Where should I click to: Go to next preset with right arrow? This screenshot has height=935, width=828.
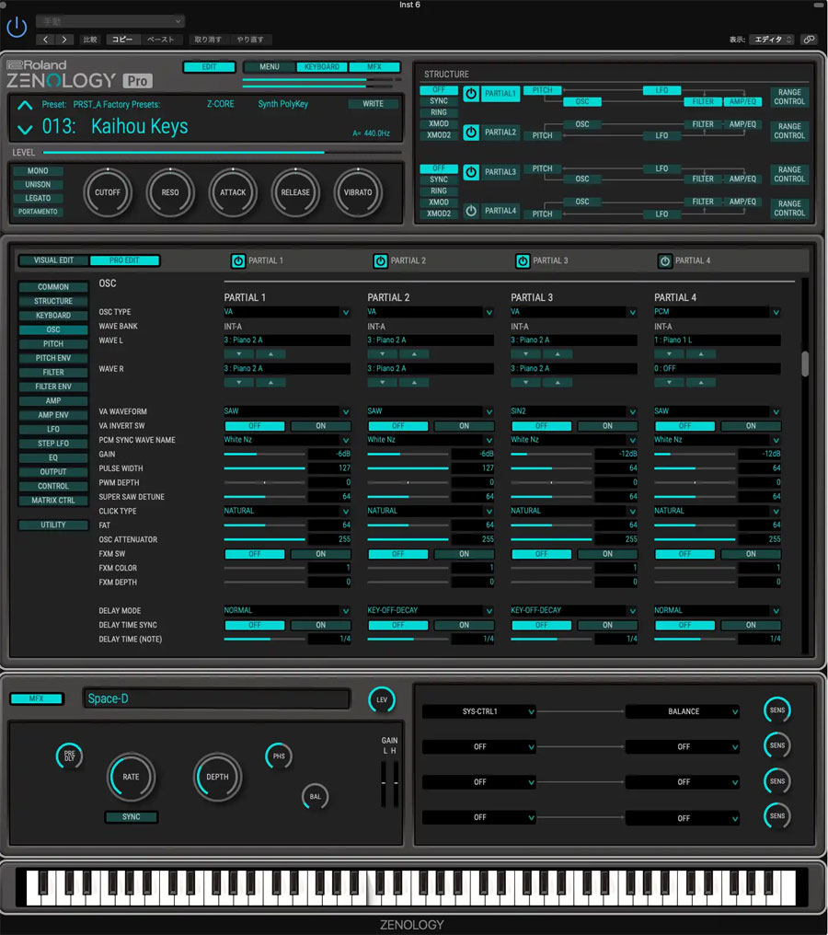point(64,40)
